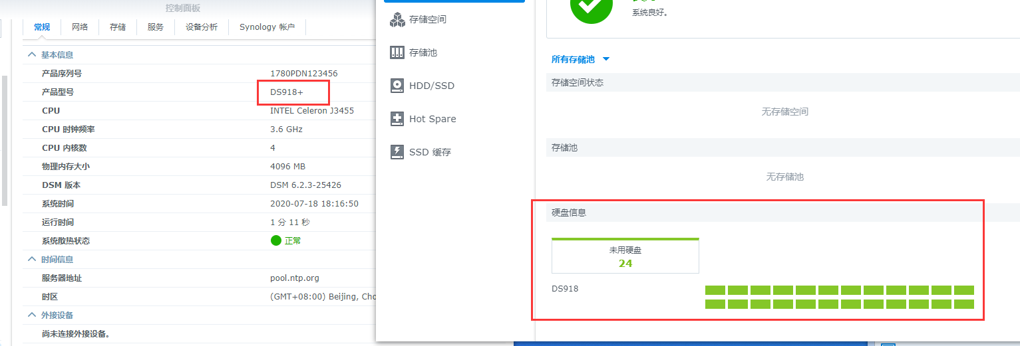Open the 存储空间 sidebar icon

click(x=397, y=20)
